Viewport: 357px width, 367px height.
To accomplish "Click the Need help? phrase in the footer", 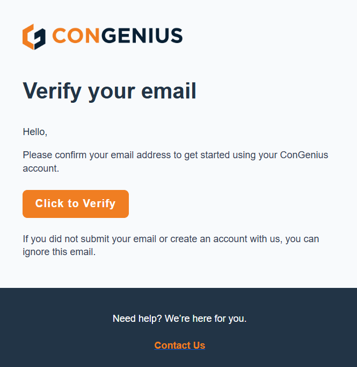I will tap(137, 319).
